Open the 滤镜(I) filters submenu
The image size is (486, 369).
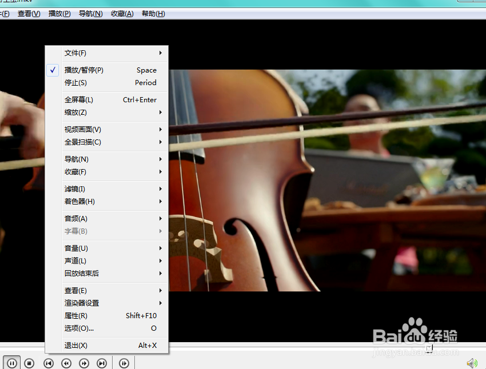tap(107, 189)
